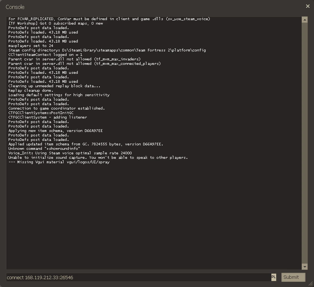Click the PL keyboard language indicator
Image resolution: width=314 pixels, height=287 pixels.
[274, 277]
